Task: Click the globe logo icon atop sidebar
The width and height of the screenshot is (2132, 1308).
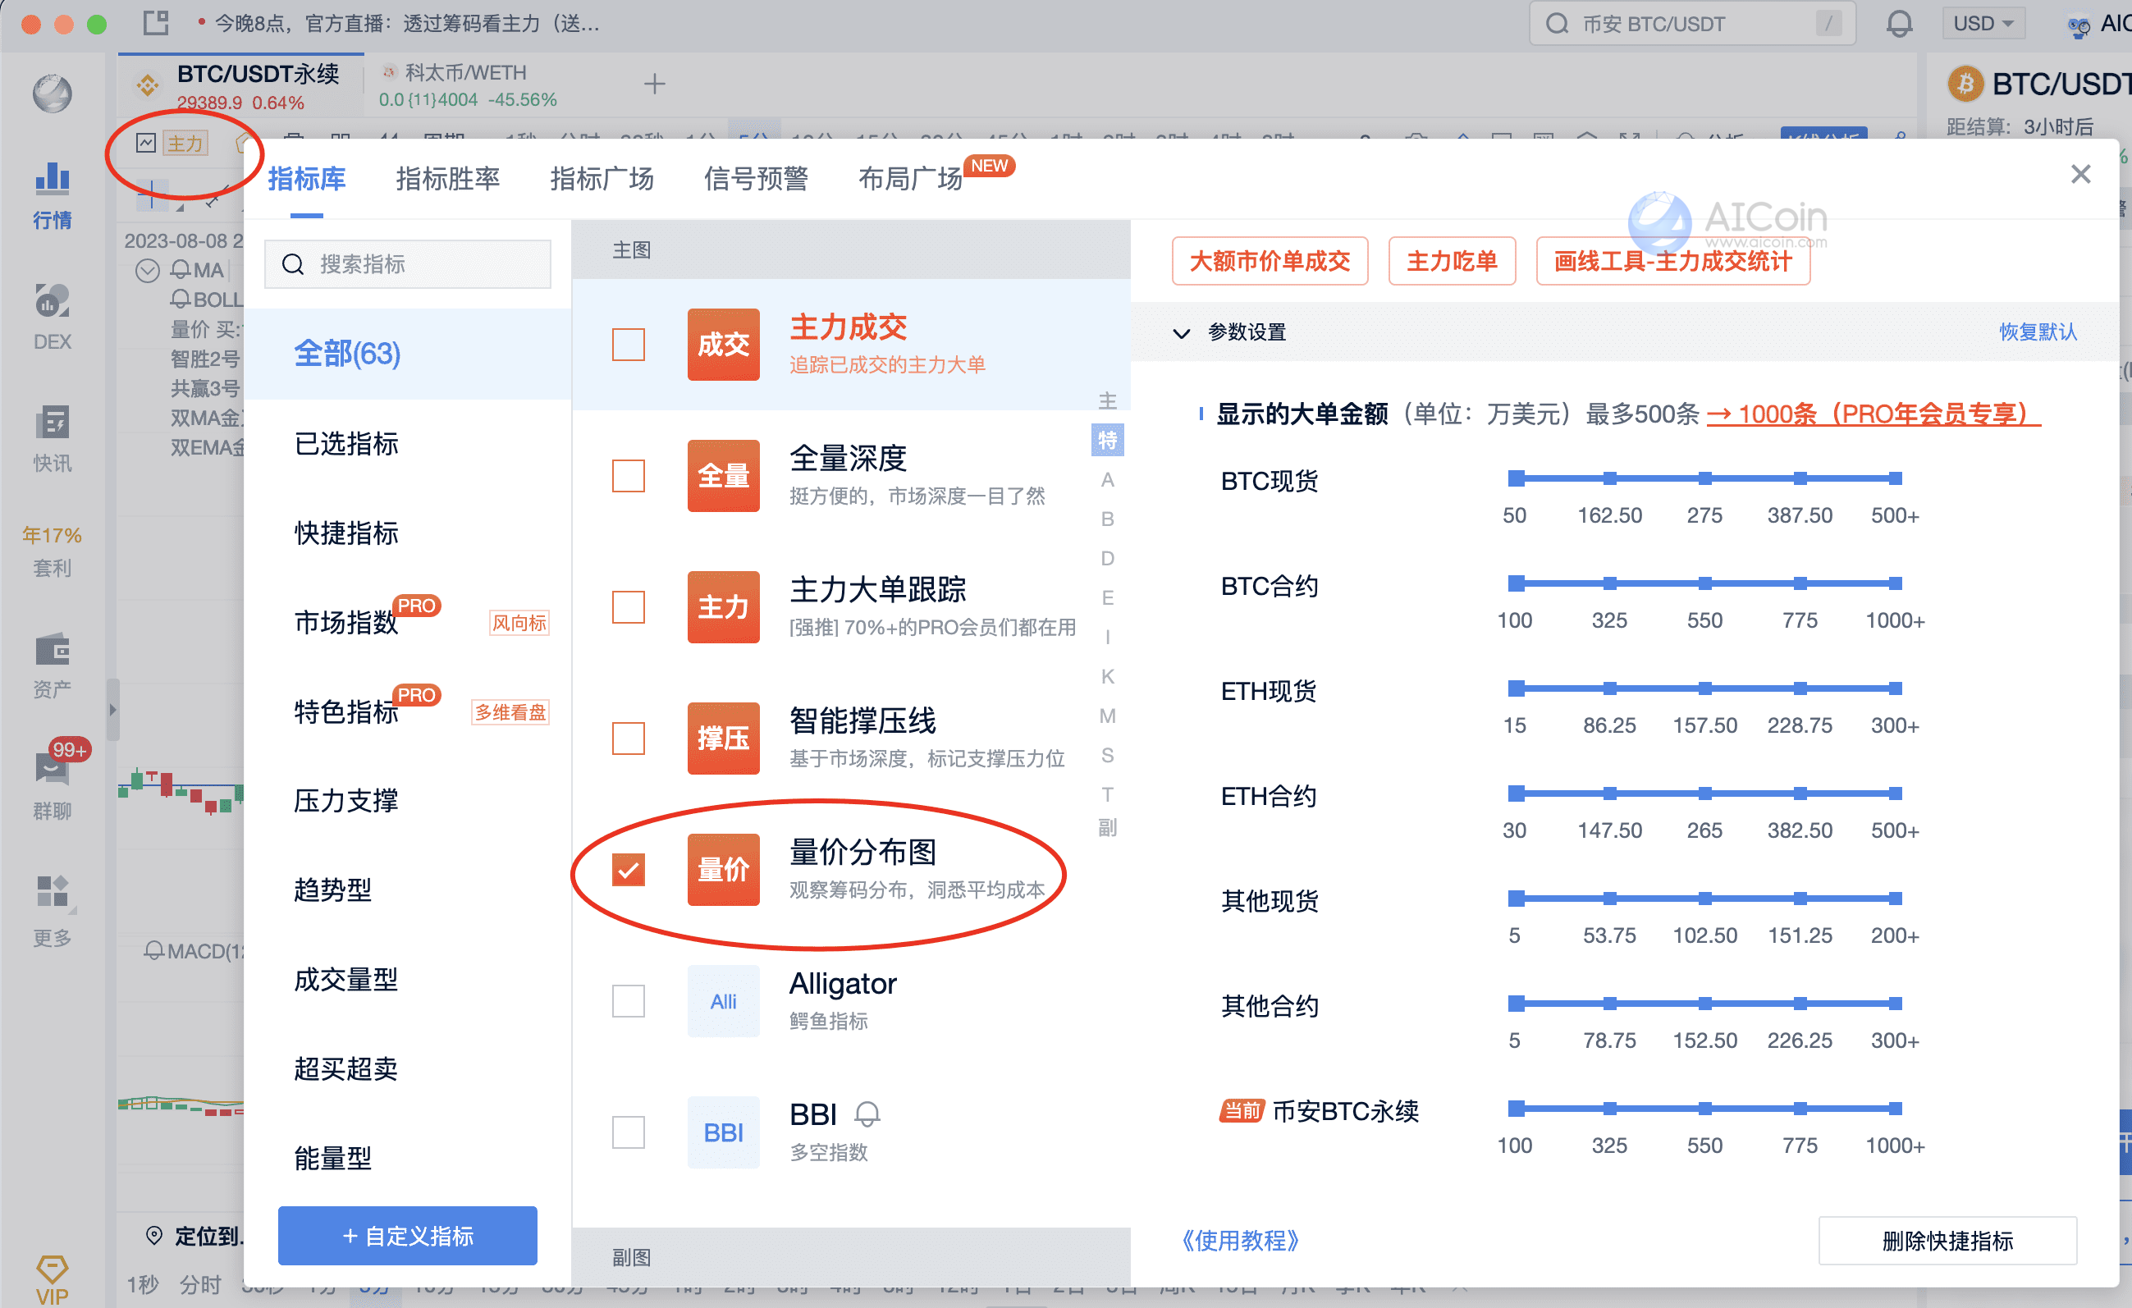Action: 52,94
